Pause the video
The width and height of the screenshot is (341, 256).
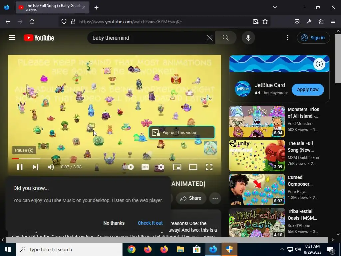[x=20, y=167]
